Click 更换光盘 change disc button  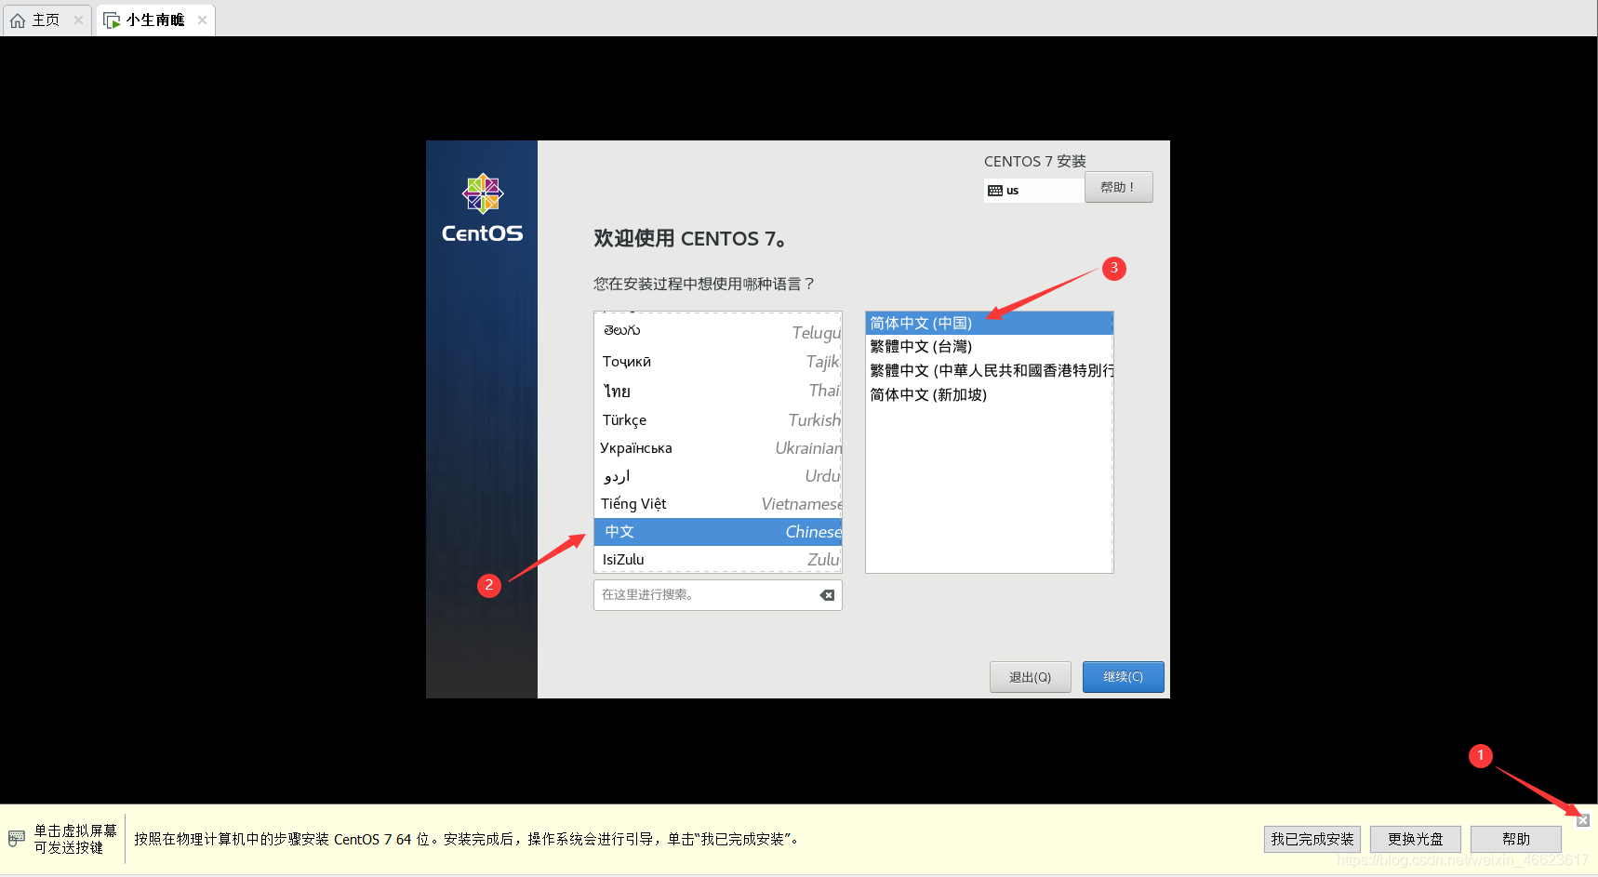point(1416,839)
